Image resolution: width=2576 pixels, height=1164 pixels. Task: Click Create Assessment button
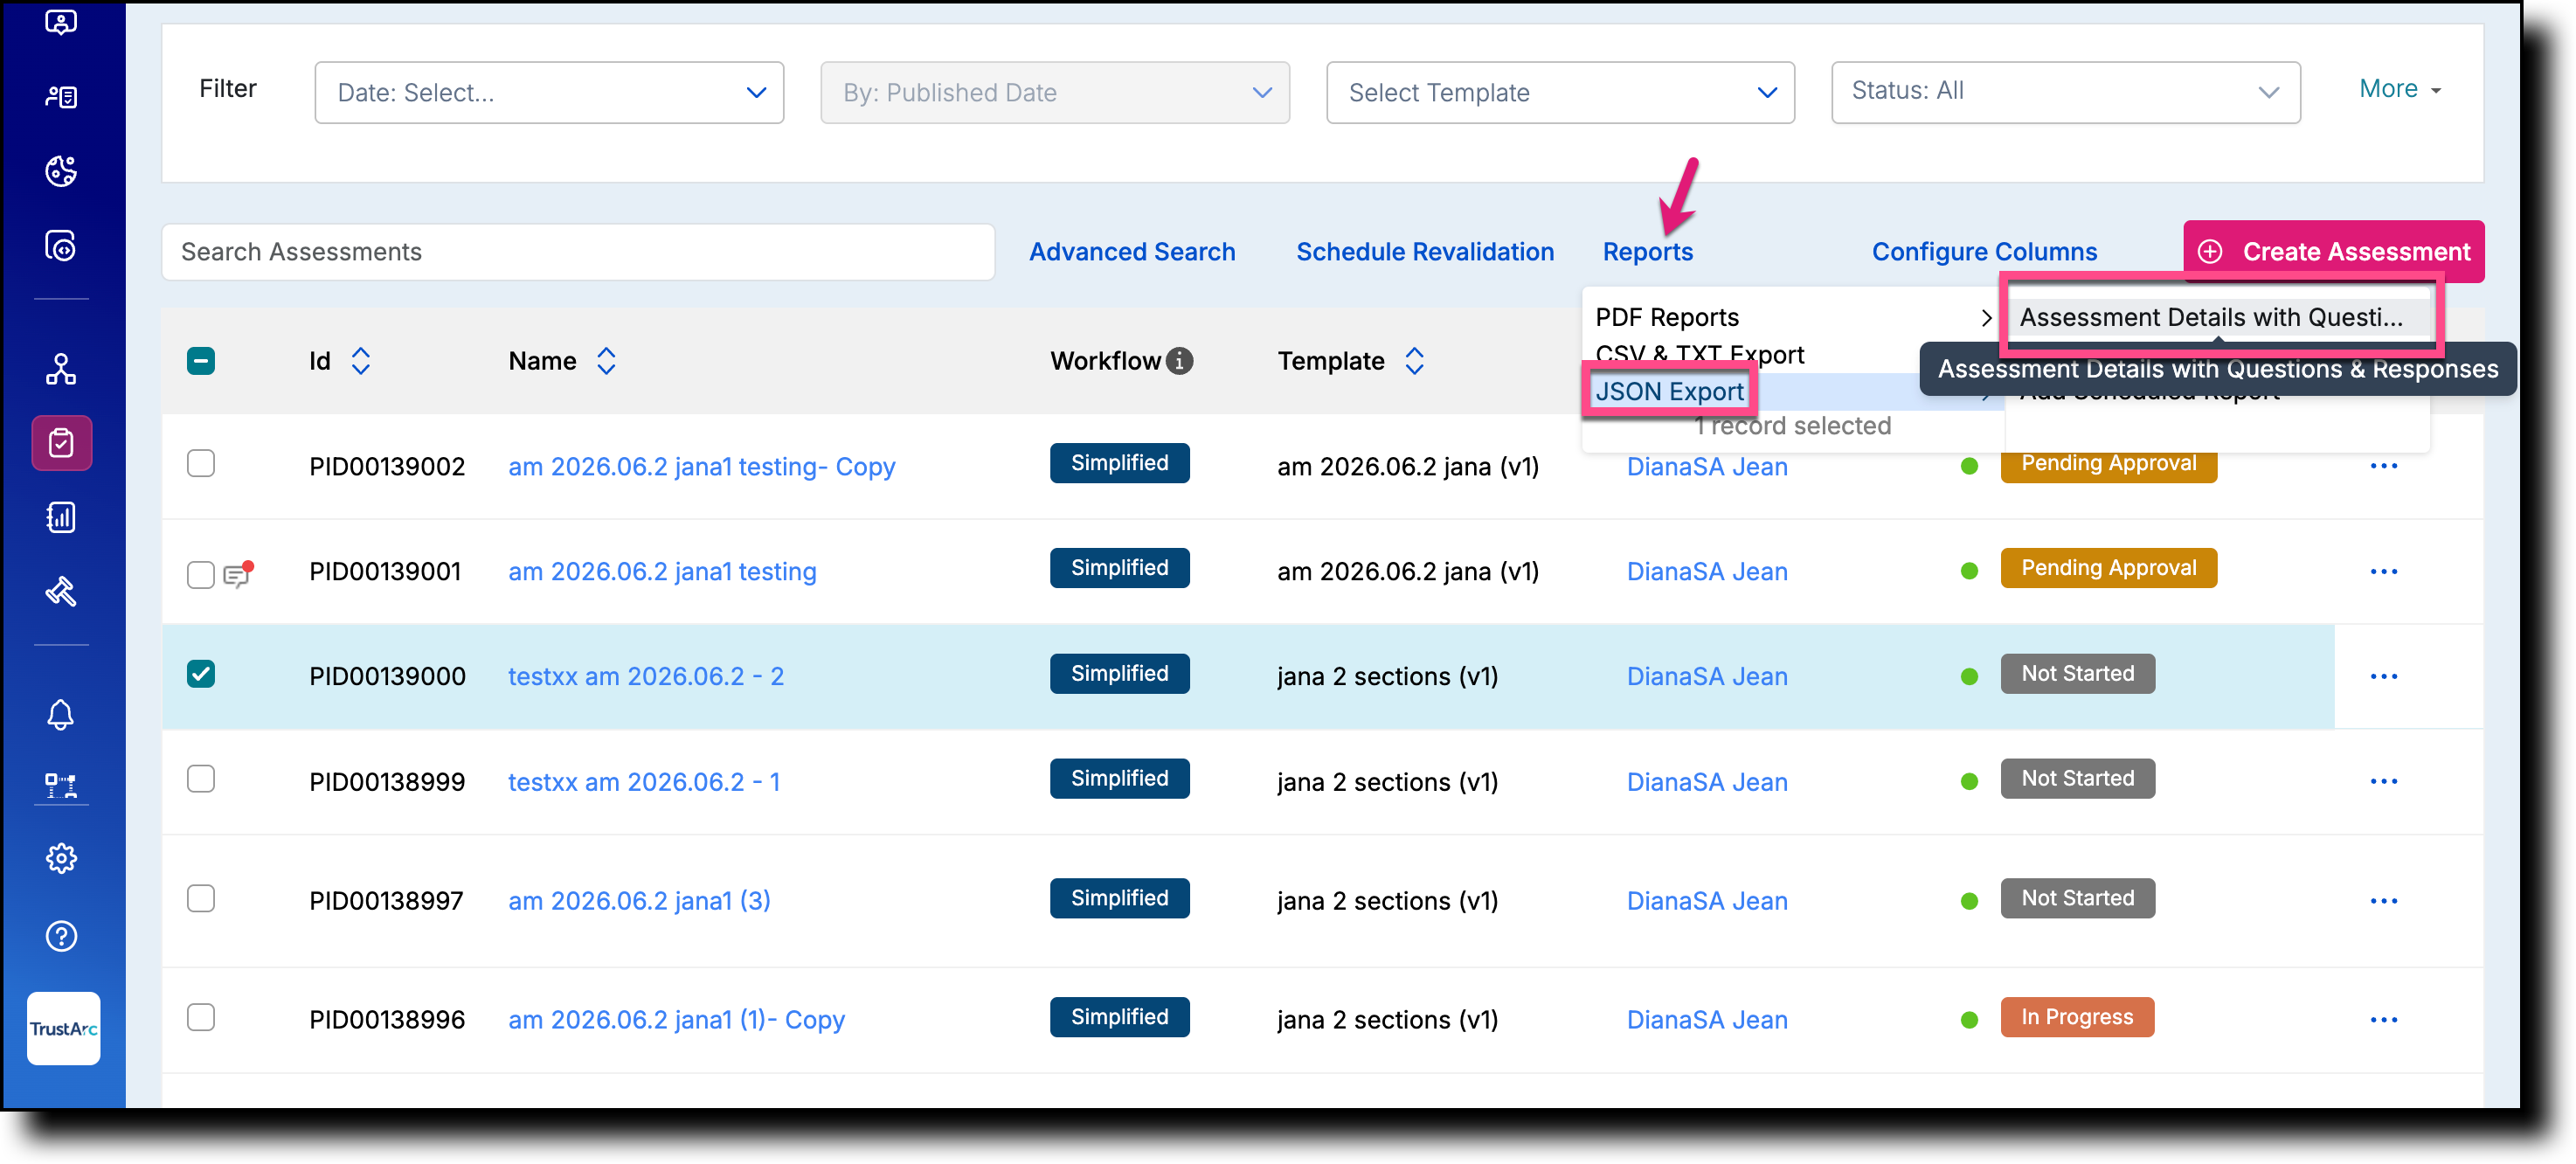click(x=2334, y=252)
